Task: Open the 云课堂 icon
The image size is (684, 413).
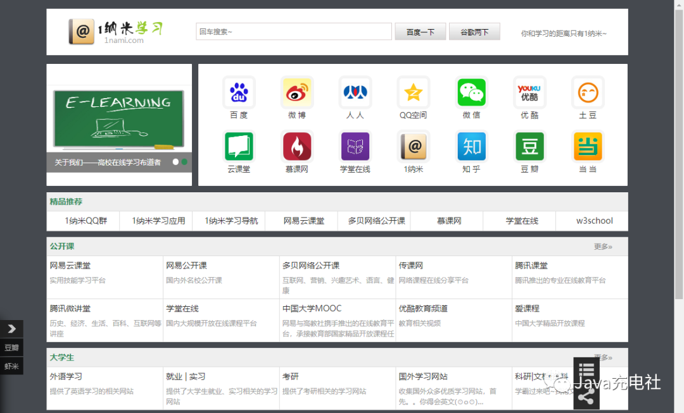Action: [239, 147]
